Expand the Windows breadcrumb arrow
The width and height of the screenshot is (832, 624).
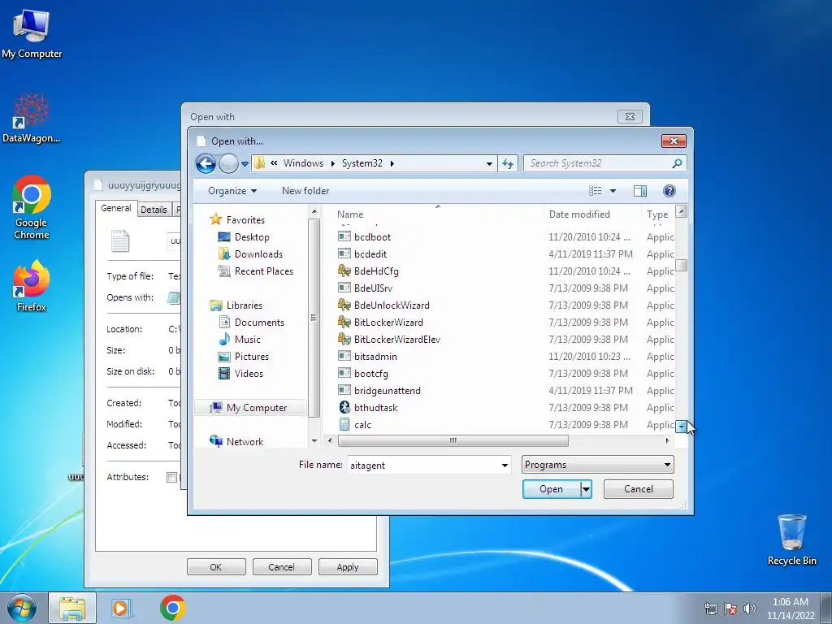[332, 163]
